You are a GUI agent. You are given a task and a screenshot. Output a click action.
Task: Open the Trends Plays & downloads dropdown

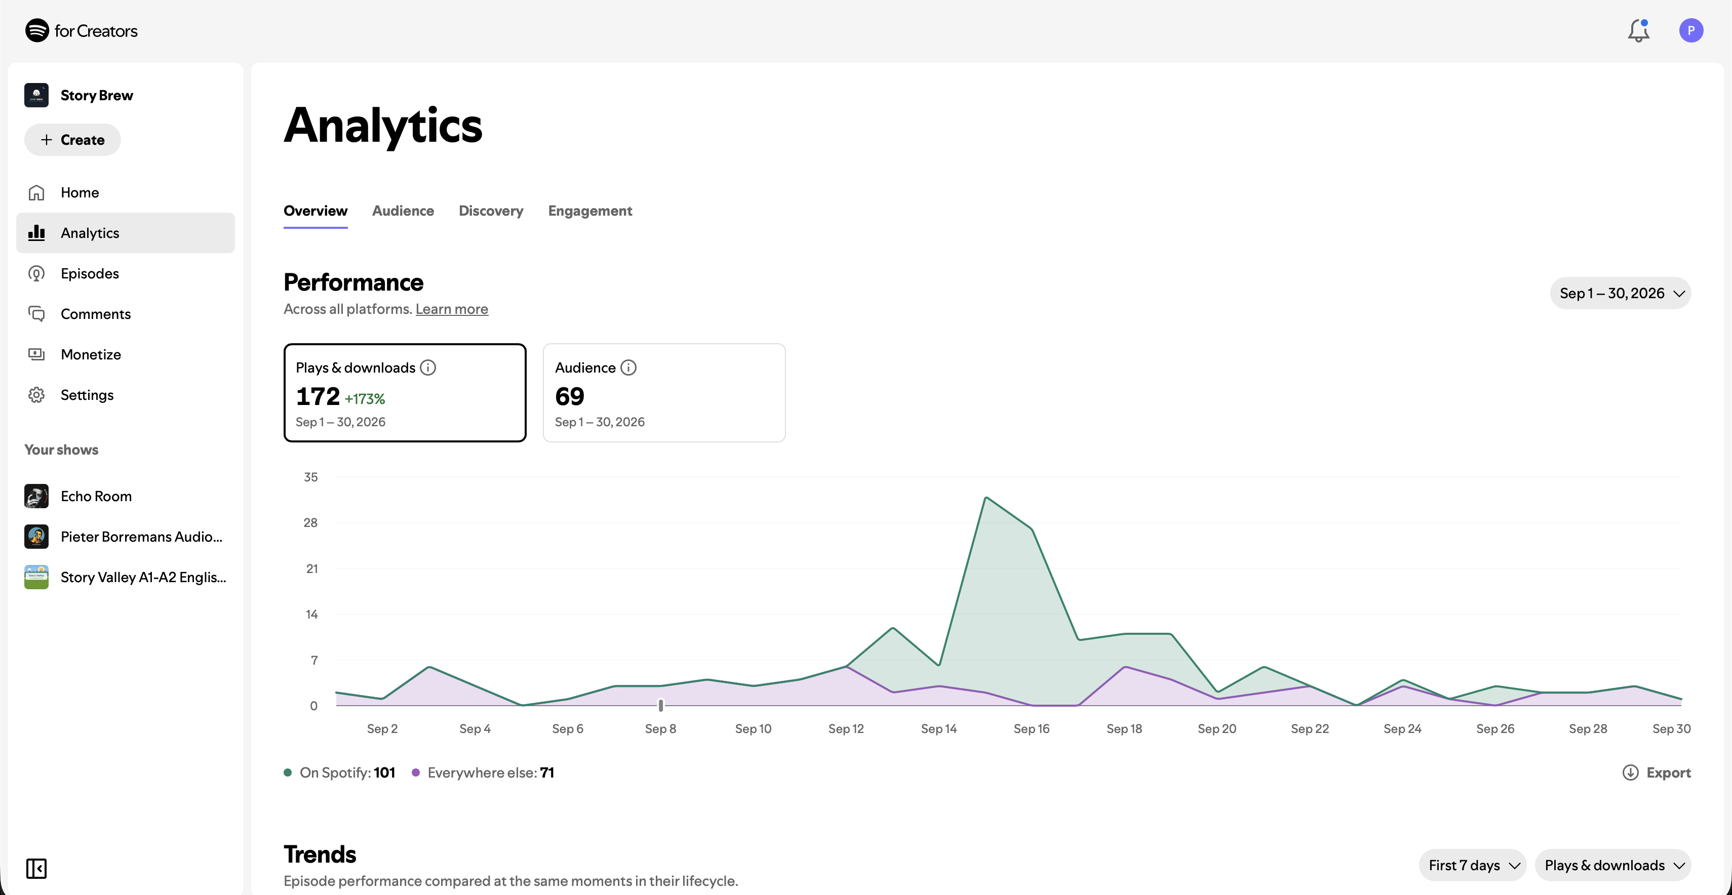(x=1613, y=866)
